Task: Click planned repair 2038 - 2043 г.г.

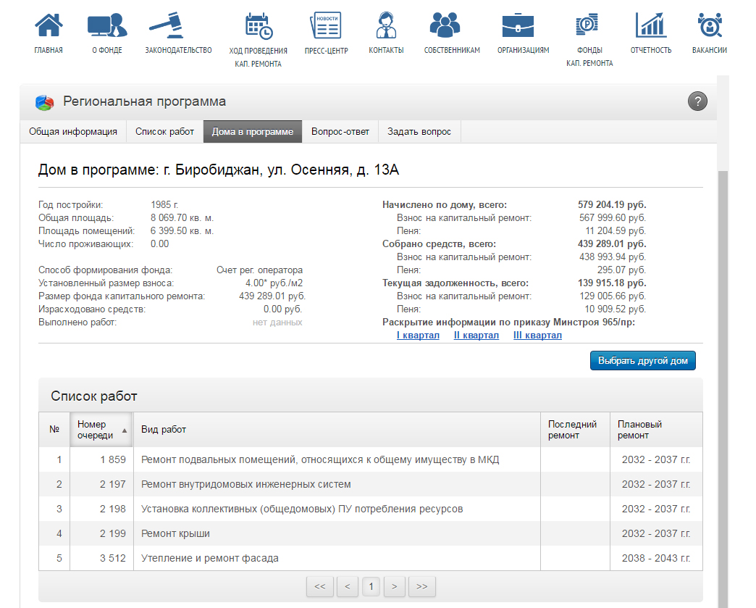Action: (656, 558)
